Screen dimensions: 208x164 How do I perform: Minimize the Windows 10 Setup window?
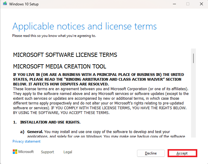tap(174, 4)
